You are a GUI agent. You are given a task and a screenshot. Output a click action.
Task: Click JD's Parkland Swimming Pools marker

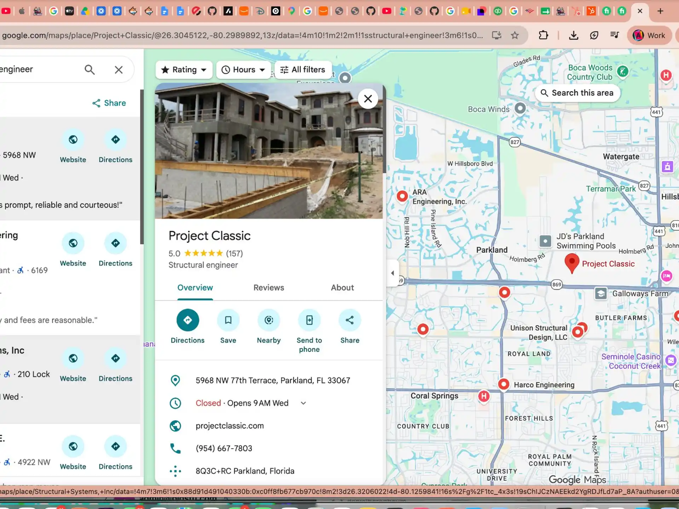[x=545, y=241]
